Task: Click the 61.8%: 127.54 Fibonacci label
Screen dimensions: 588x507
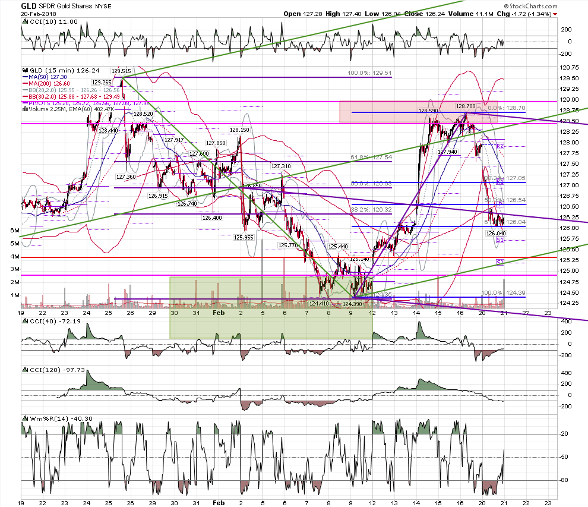Action: click(371, 158)
